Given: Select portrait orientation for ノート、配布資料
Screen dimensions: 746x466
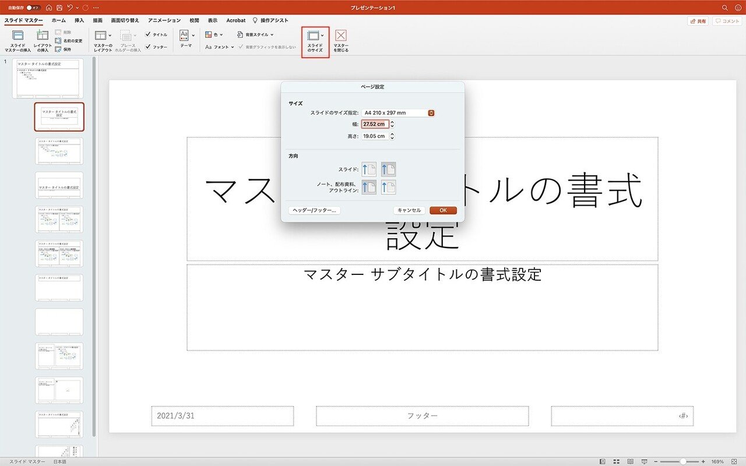Looking at the screenshot, I should 369,186.
